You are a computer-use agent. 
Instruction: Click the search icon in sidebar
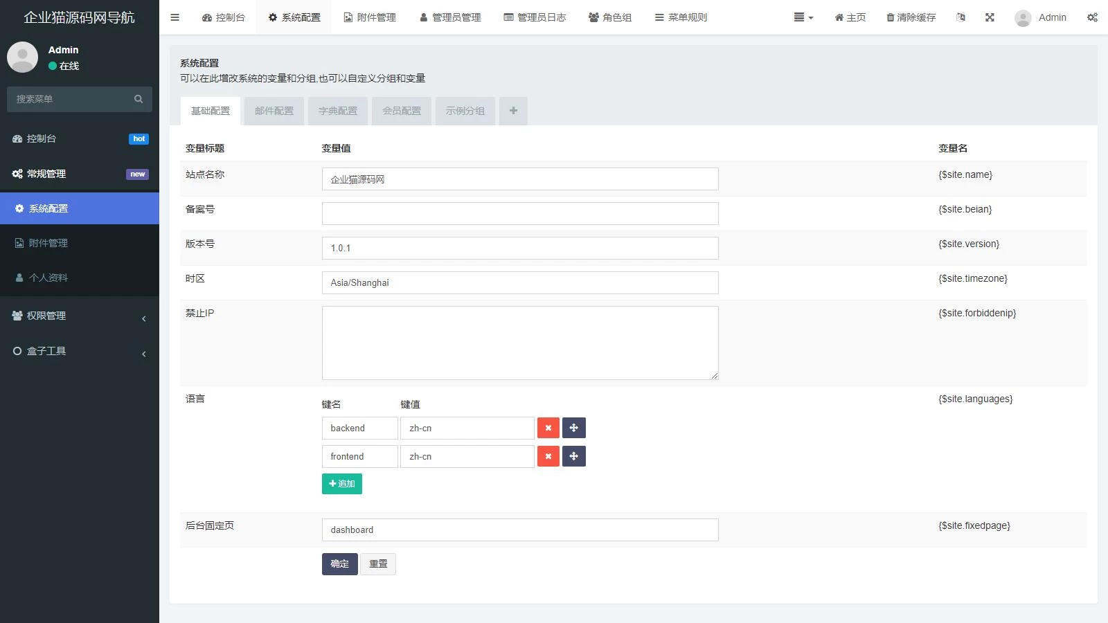coord(138,99)
